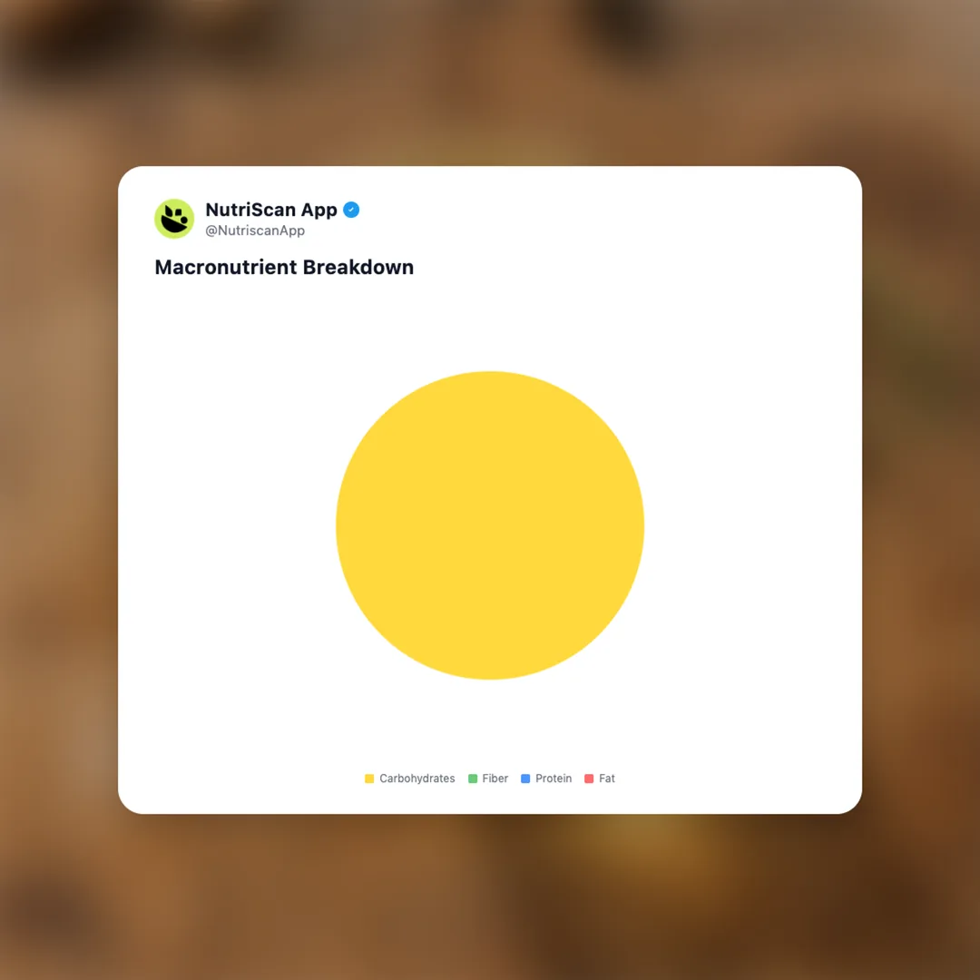The image size is (980, 980).
Task: Open the @NutriscanApp handle link
Action: click(255, 230)
